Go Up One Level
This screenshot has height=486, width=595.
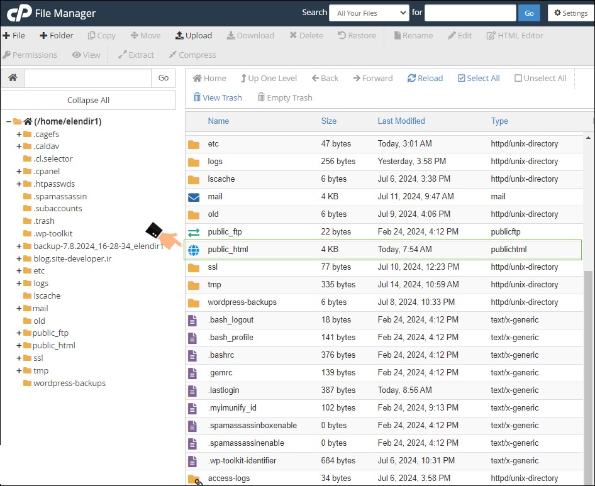(x=243, y=79)
